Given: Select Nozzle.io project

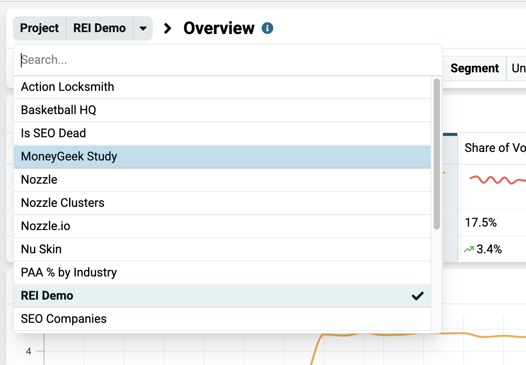Looking at the screenshot, I should pos(222,226).
